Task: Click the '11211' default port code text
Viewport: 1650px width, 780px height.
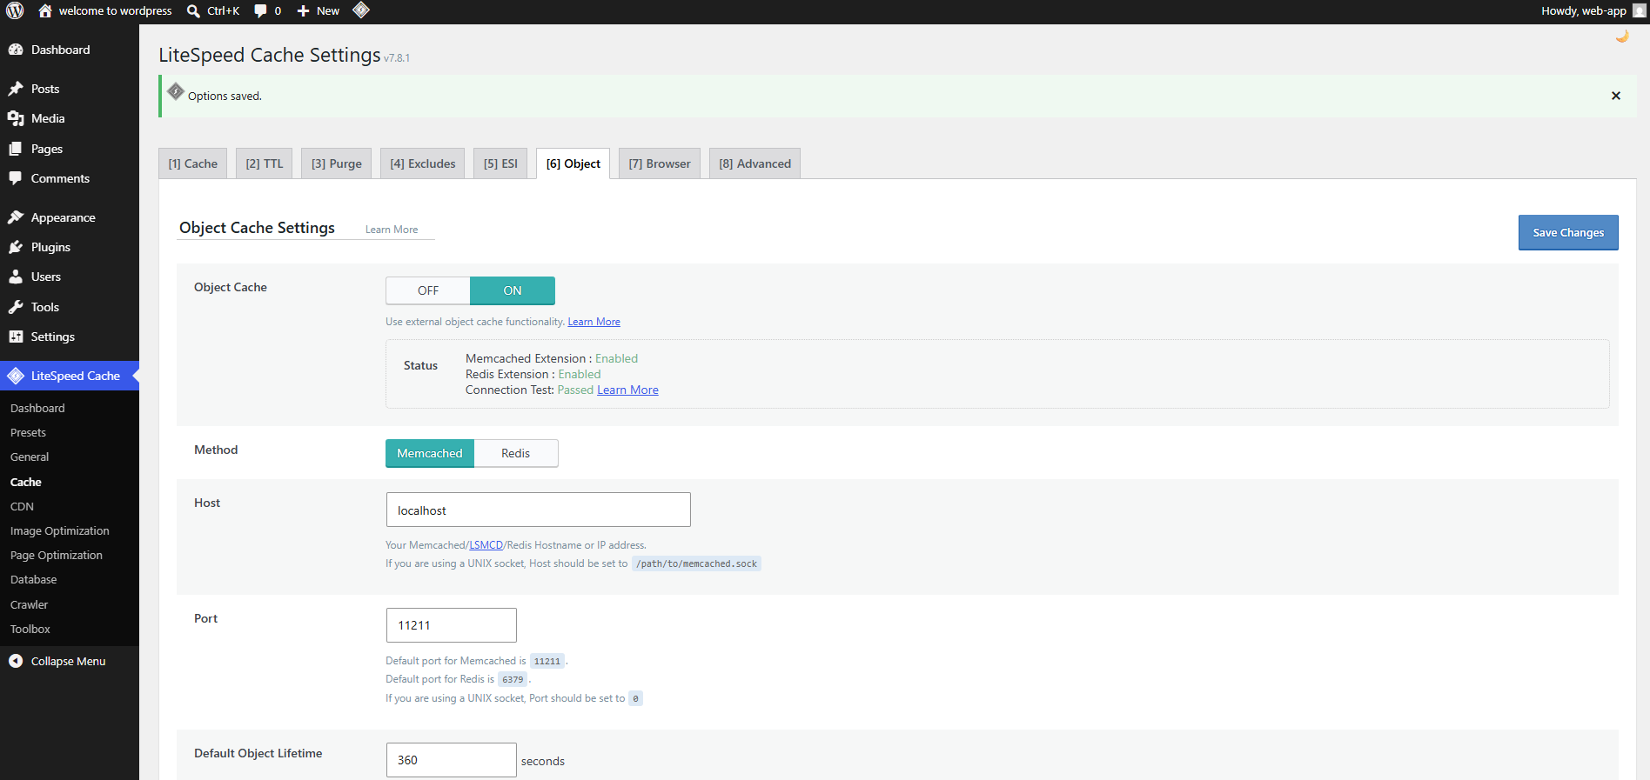Action: (x=547, y=661)
